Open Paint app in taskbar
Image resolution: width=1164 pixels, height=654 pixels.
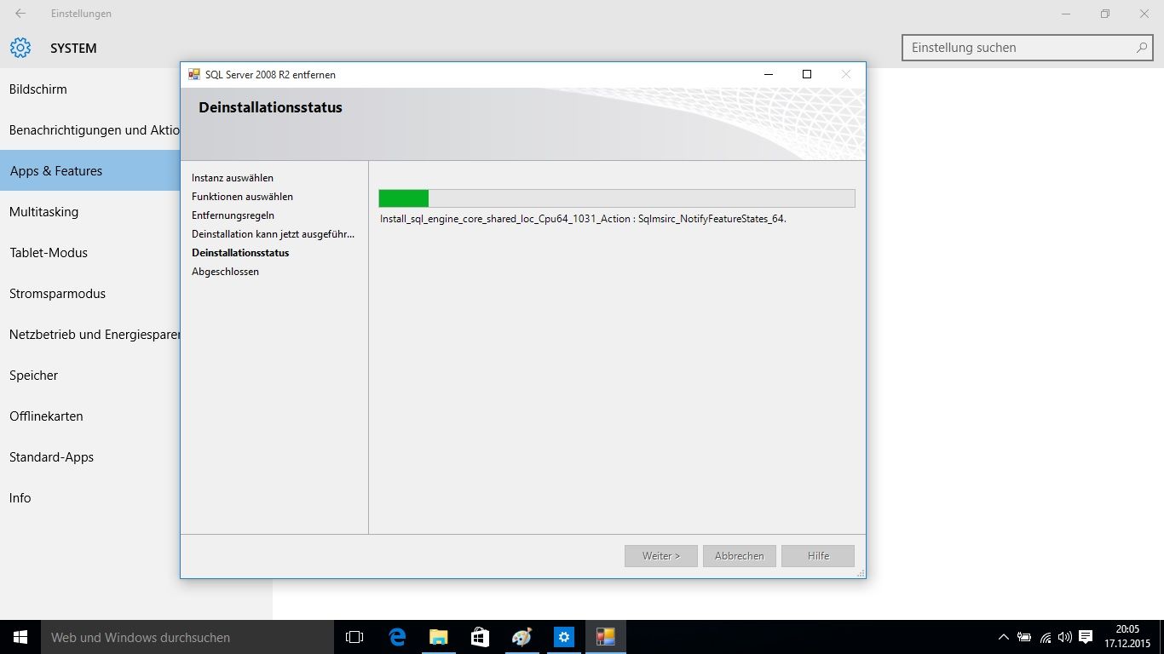(x=521, y=637)
